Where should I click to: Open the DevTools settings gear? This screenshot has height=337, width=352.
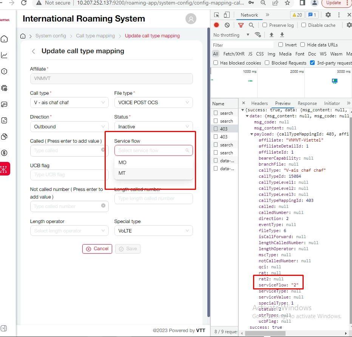[x=328, y=15]
